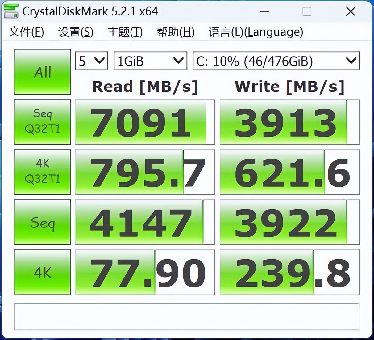374x340 pixels.
Task: Start the plain 4K benchmark
Action: (x=42, y=272)
